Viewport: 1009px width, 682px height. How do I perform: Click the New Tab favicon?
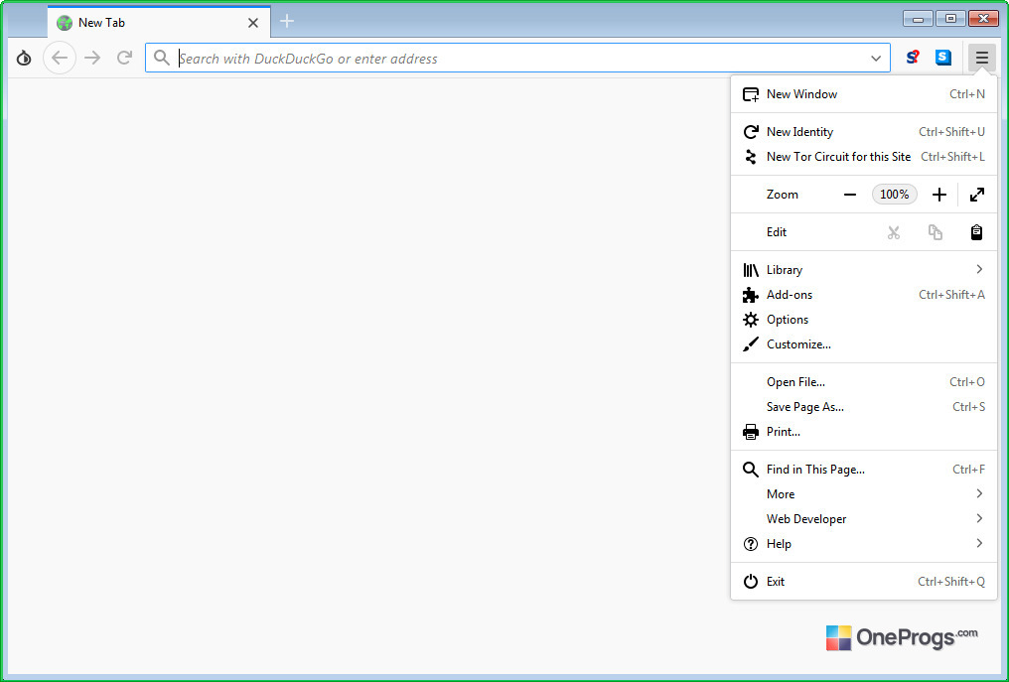click(x=65, y=23)
